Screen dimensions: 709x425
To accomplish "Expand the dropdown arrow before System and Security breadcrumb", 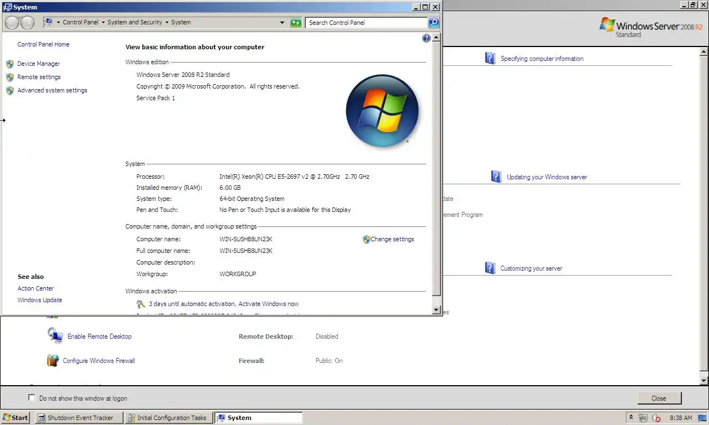I will coord(103,23).
